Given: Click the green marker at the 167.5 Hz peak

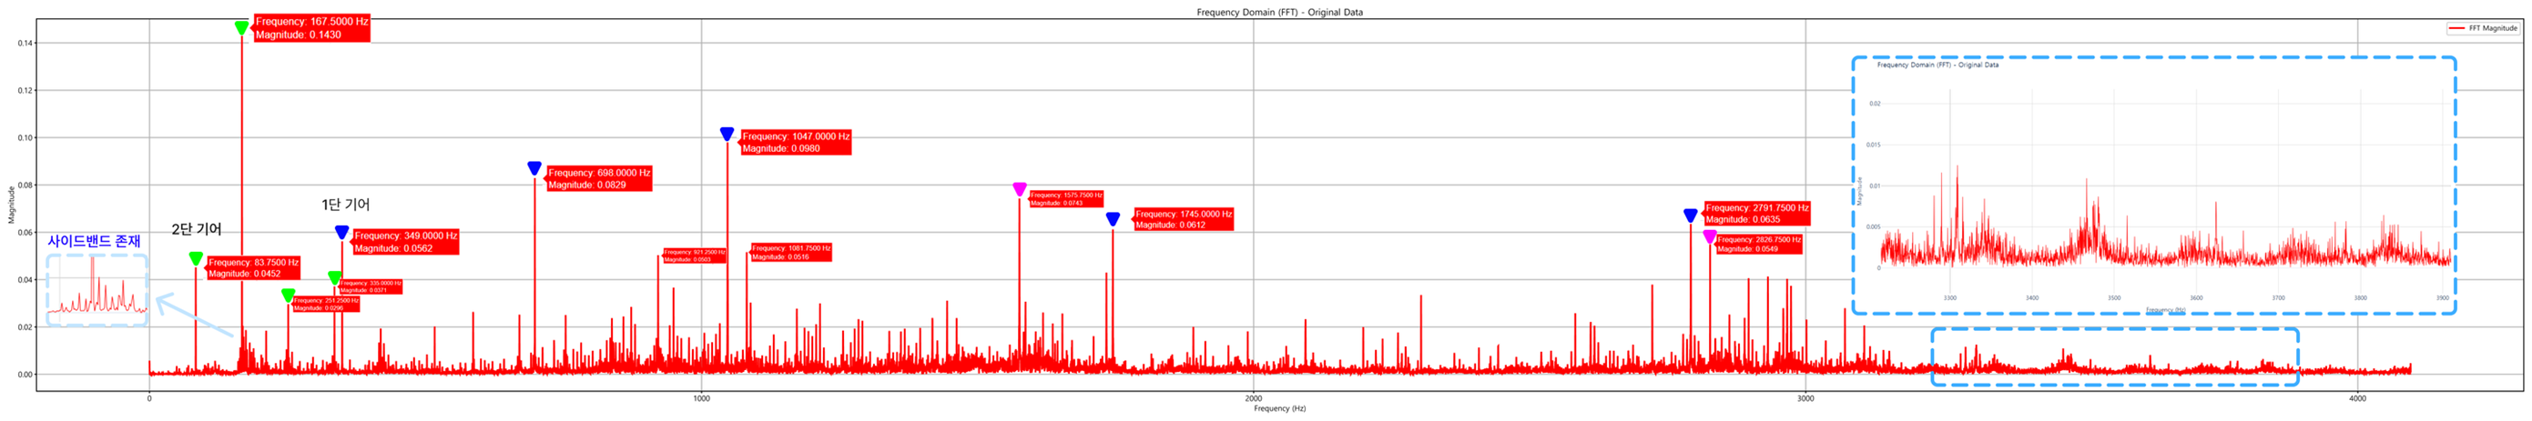Looking at the screenshot, I should 240,27.
